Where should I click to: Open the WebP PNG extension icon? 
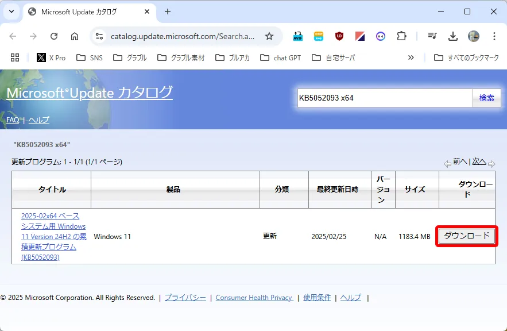point(319,36)
